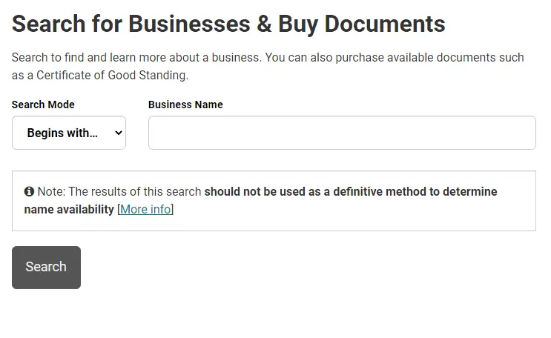Click the chevron arrow beside Begins with
This screenshot has height=338, width=551.
click(119, 133)
